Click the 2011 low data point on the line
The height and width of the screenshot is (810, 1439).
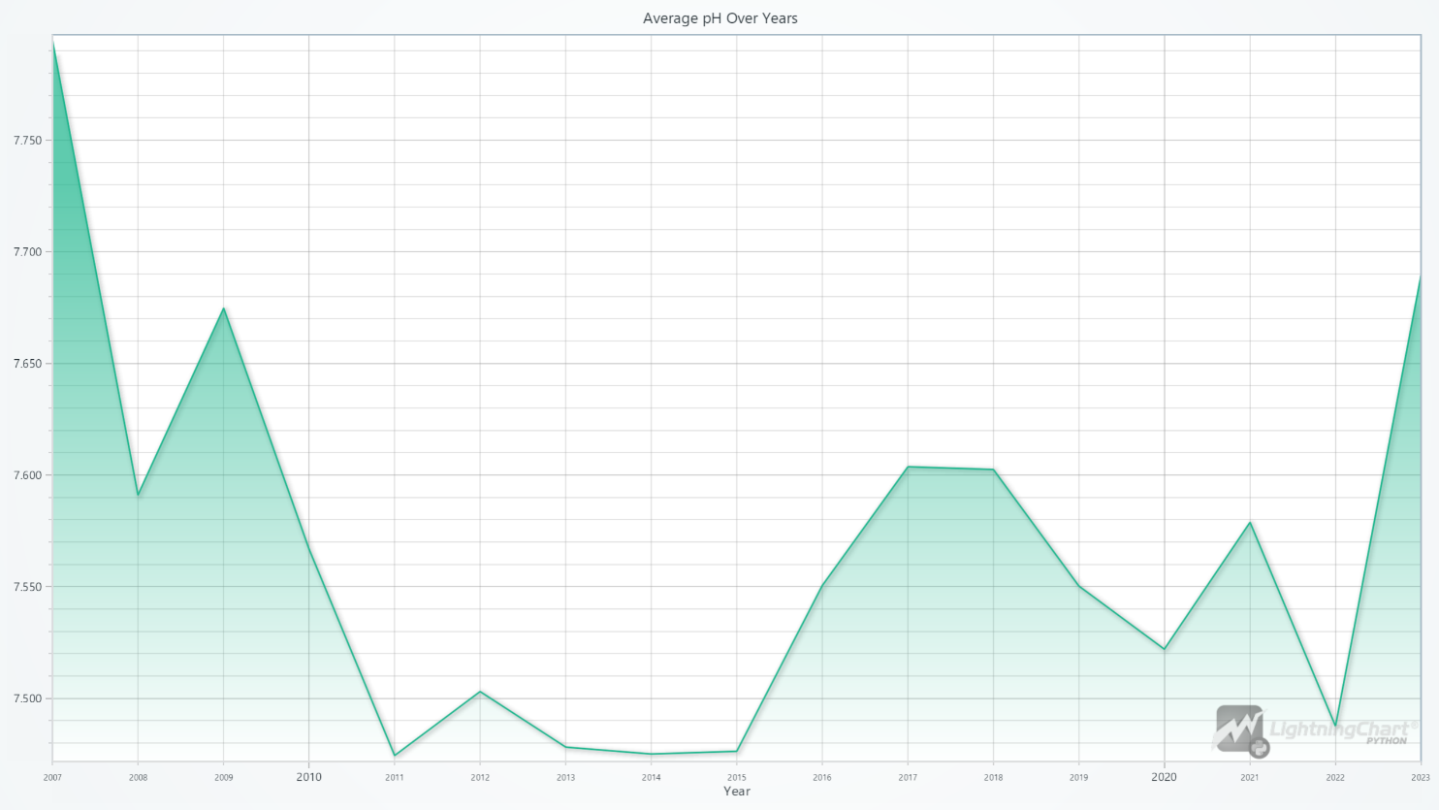[395, 755]
